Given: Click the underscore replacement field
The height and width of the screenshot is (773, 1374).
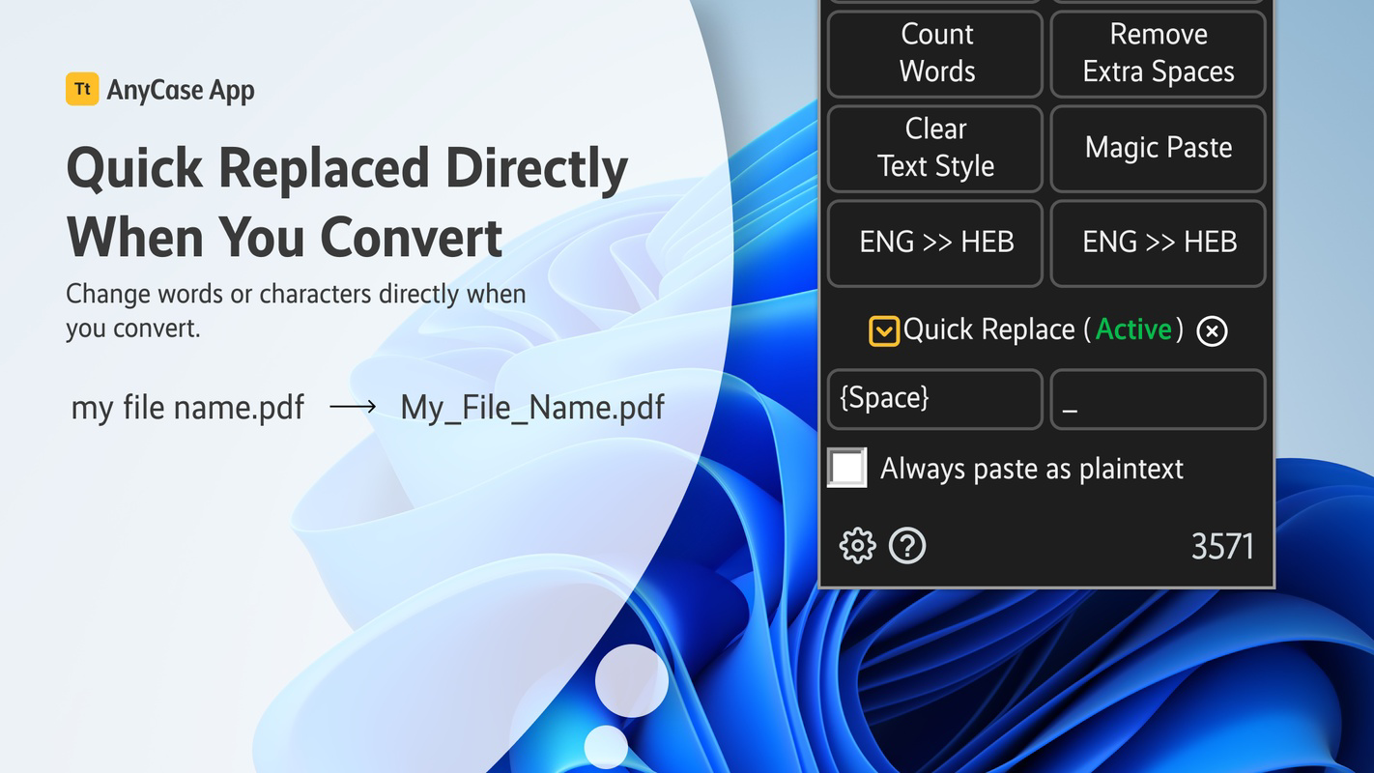Looking at the screenshot, I should (x=1158, y=399).
